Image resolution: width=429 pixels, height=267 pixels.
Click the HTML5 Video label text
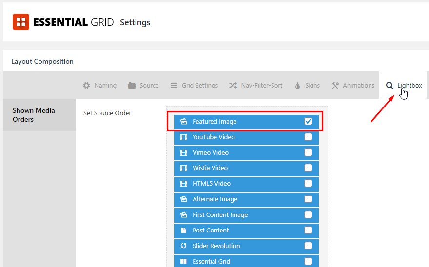click(212, 183)
